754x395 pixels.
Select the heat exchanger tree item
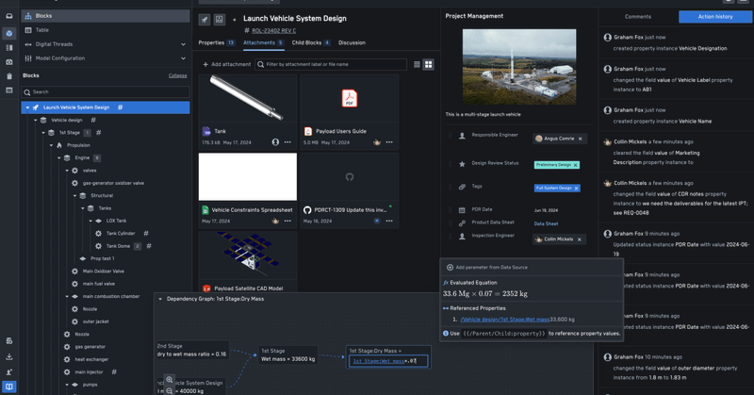click(x=91, y=359)
